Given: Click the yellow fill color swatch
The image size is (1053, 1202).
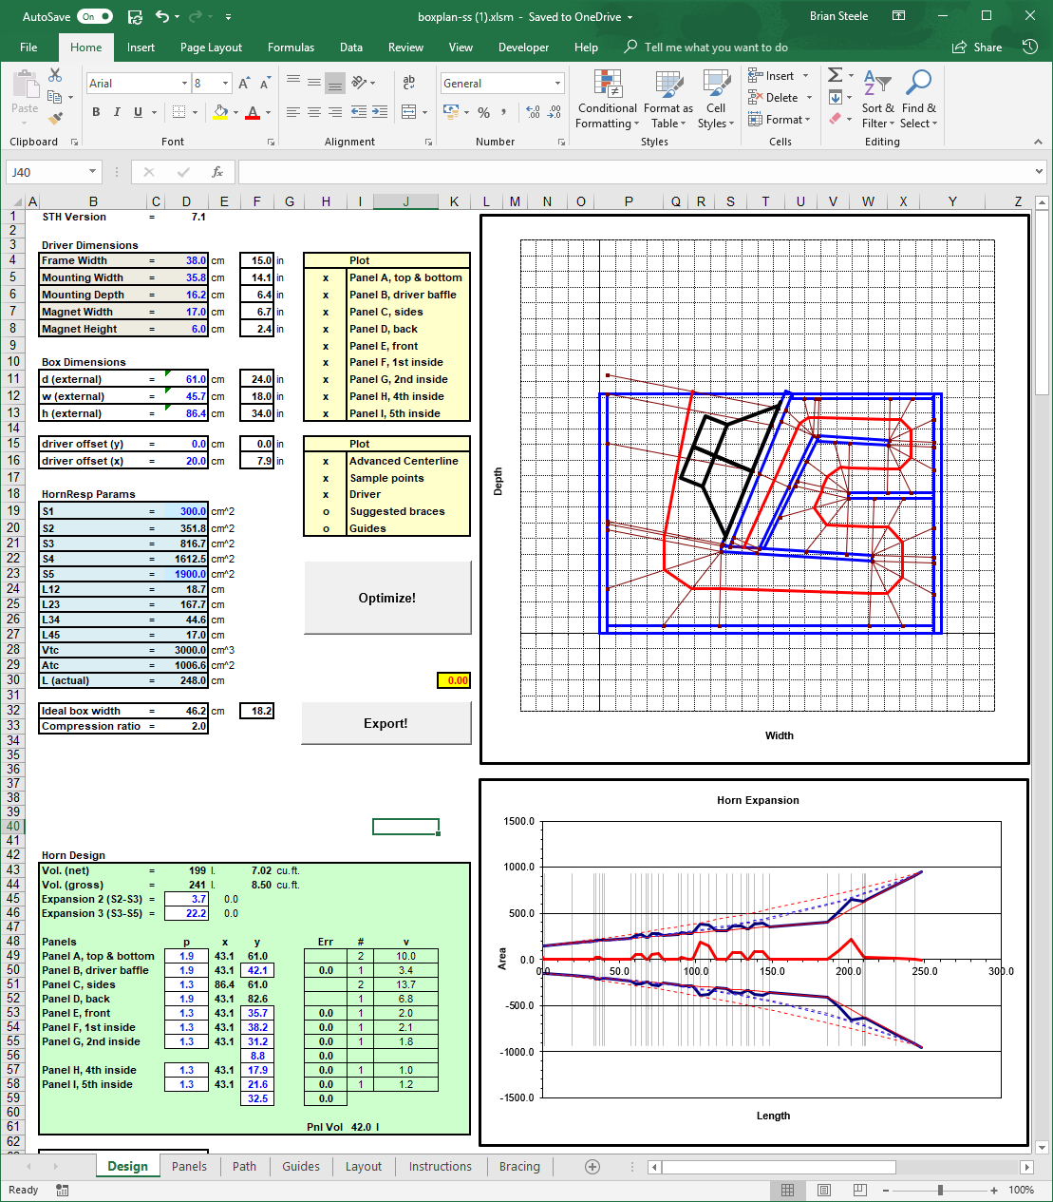Looking at the screenshot, I should point(220,112).
